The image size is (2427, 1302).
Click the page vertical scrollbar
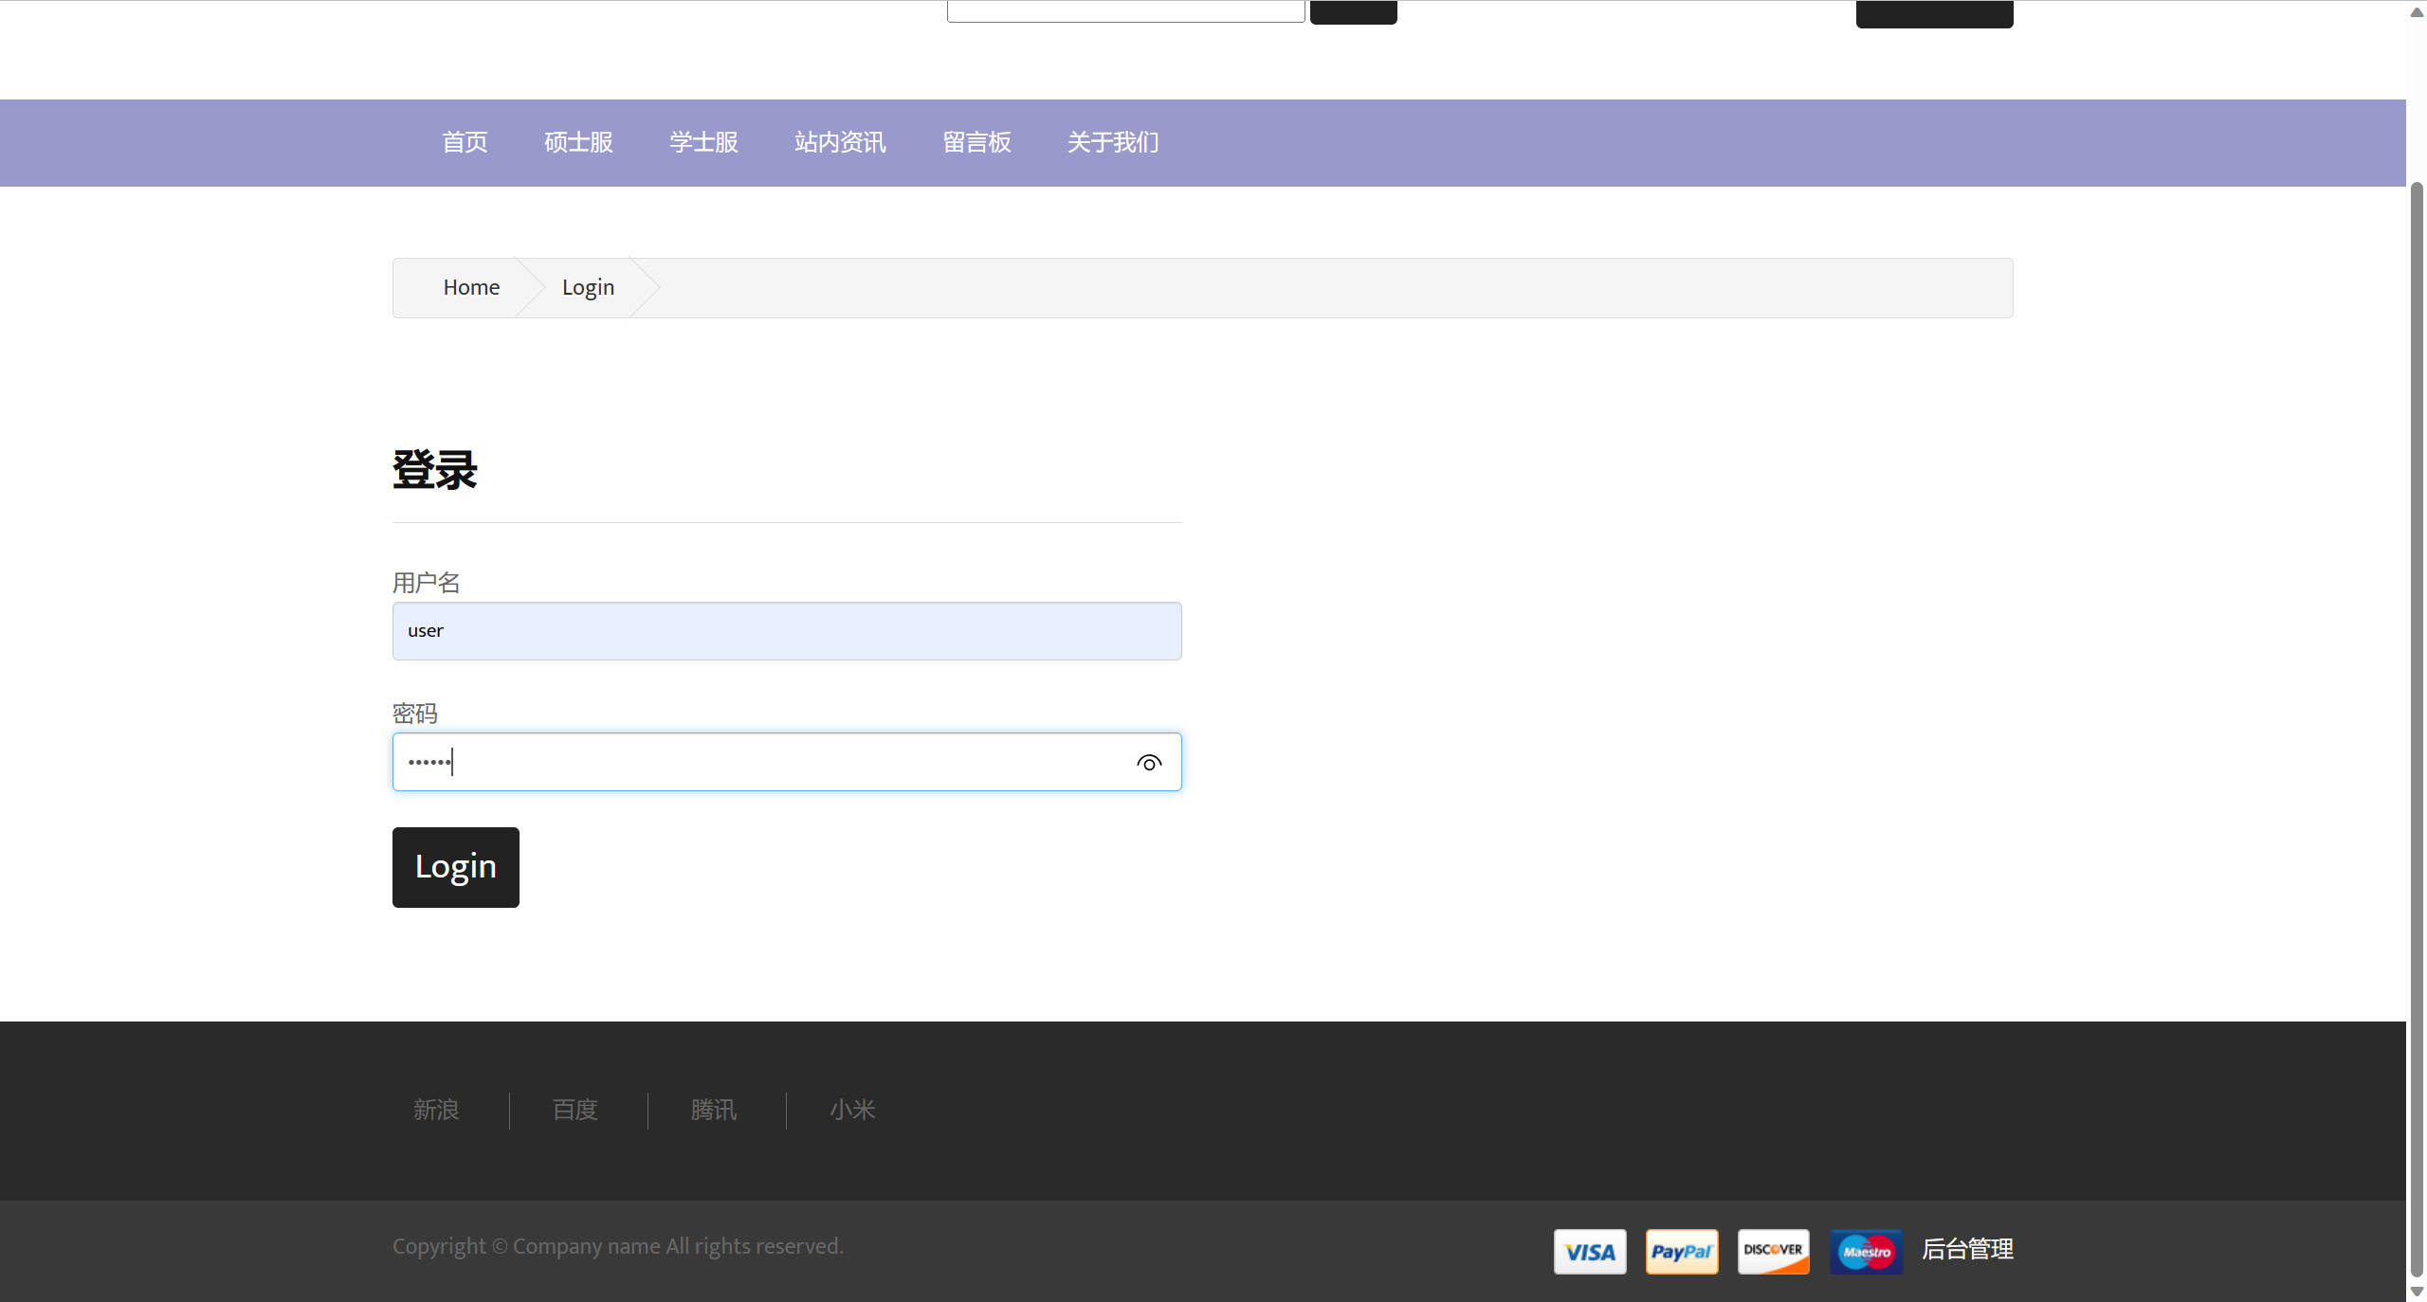click(2417, 730)
